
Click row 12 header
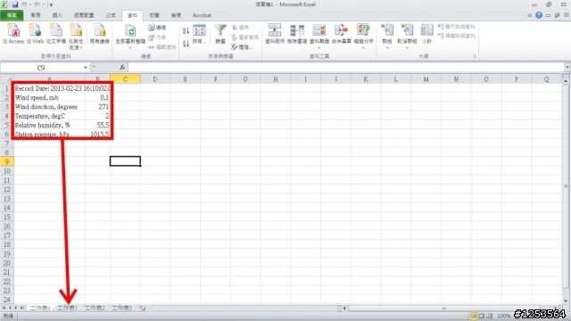click(x=6, y=189)
